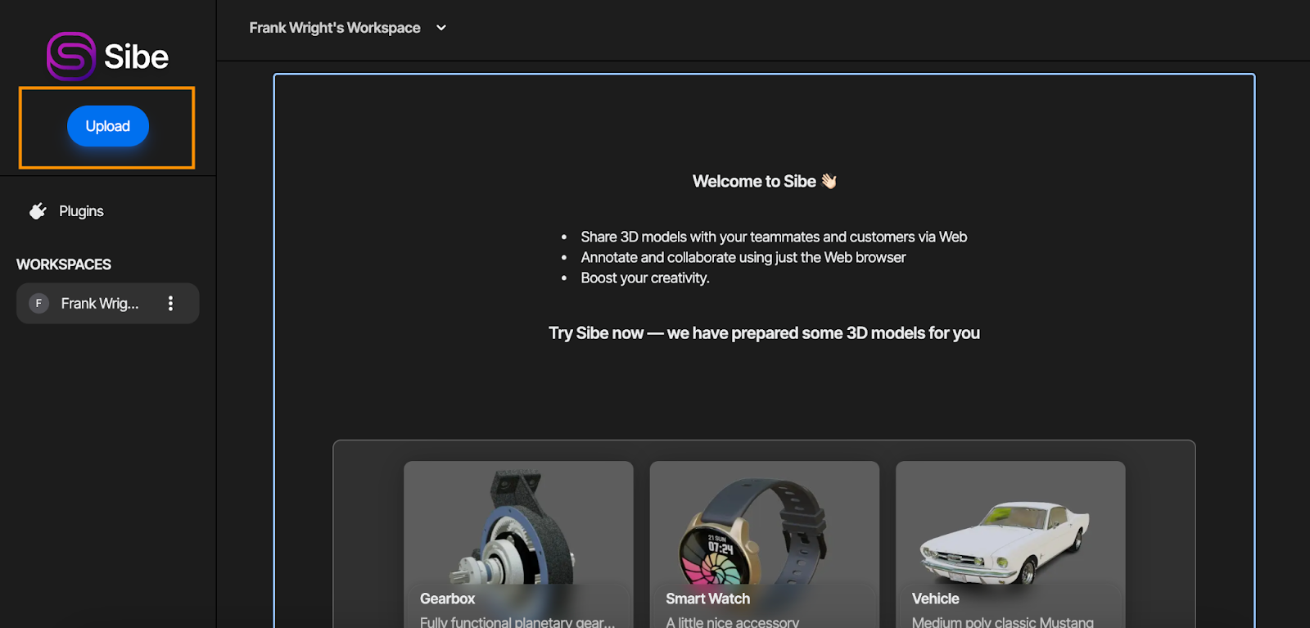Expand the Frank Wright's Workspace dropdown chevron

click(x=441, y=28)
